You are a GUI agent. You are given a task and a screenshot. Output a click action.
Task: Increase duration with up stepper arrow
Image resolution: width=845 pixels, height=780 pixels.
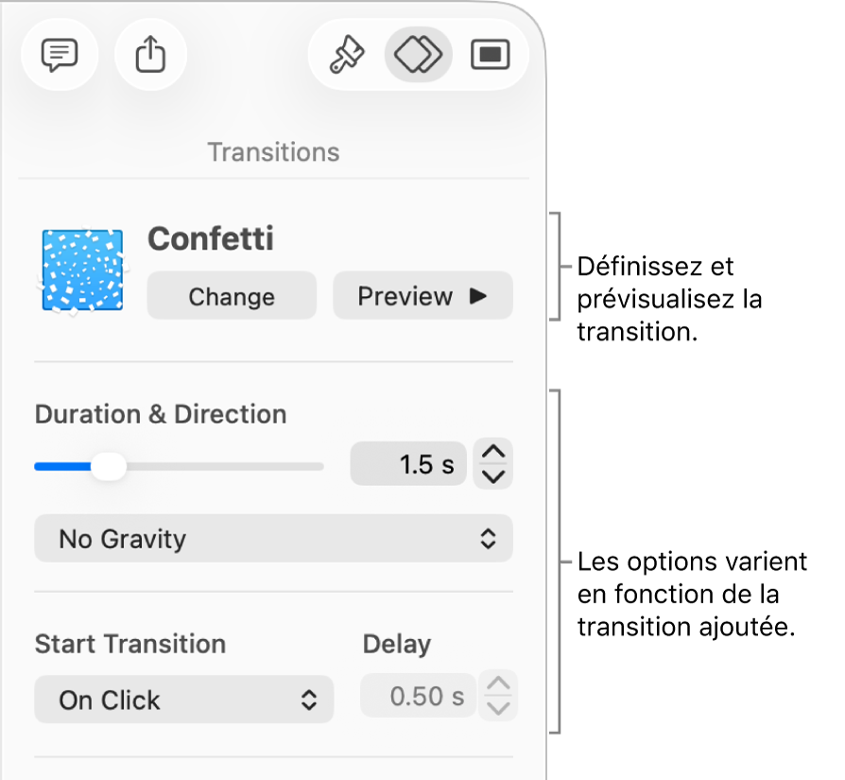(493, 454)
